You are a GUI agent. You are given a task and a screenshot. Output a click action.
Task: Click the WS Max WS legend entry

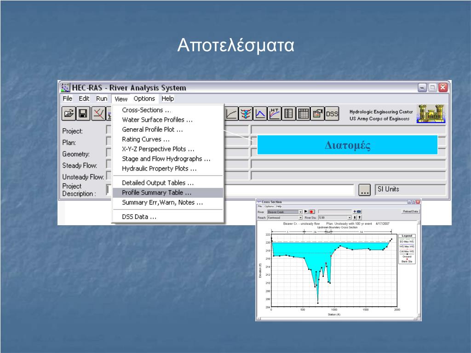[407, 246]
